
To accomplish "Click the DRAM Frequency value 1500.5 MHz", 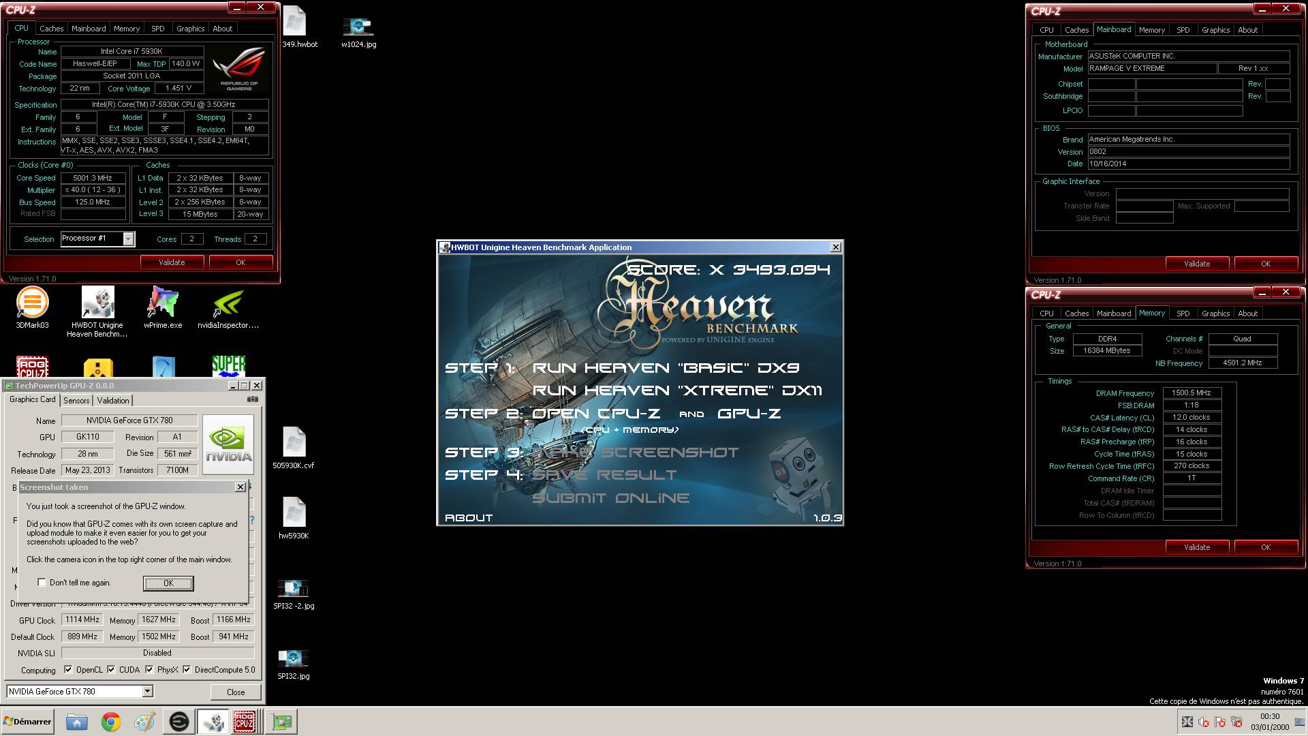I will [1192, 393].
